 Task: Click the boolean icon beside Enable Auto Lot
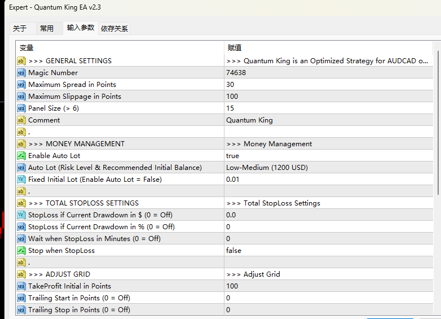point(21,156)
